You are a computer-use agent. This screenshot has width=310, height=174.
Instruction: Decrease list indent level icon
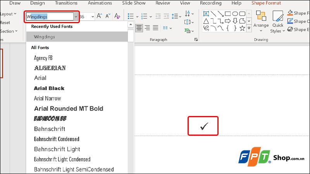click(x=158, y=16)
